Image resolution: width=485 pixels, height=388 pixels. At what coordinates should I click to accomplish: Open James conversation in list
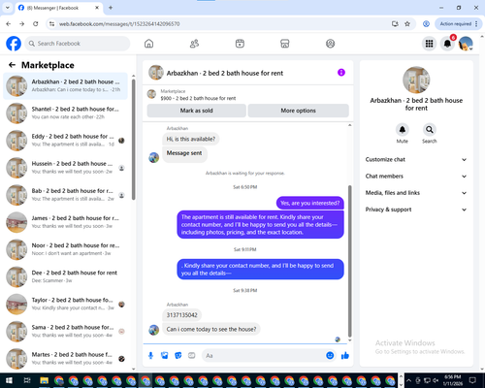(x=65, y=222)
